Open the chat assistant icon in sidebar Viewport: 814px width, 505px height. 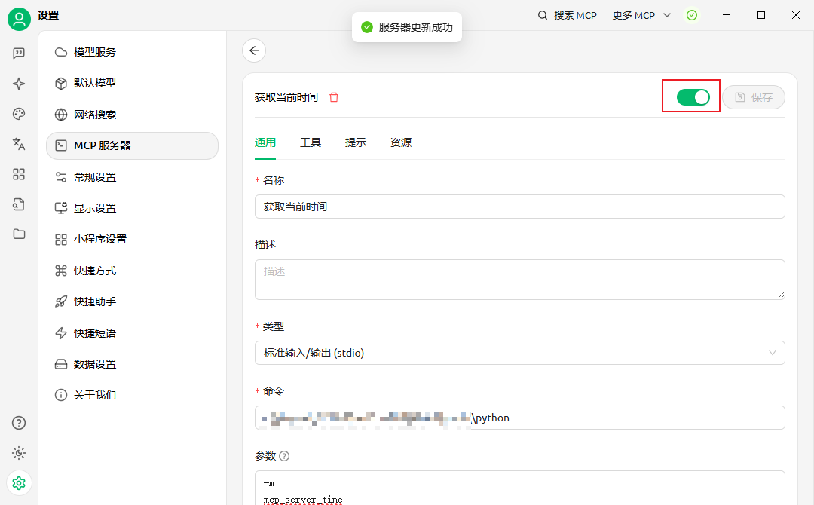(19, 53)
